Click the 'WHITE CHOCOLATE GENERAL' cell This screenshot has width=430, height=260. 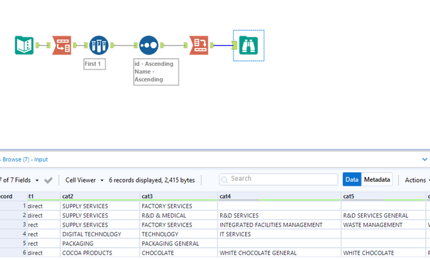[280, 253]
